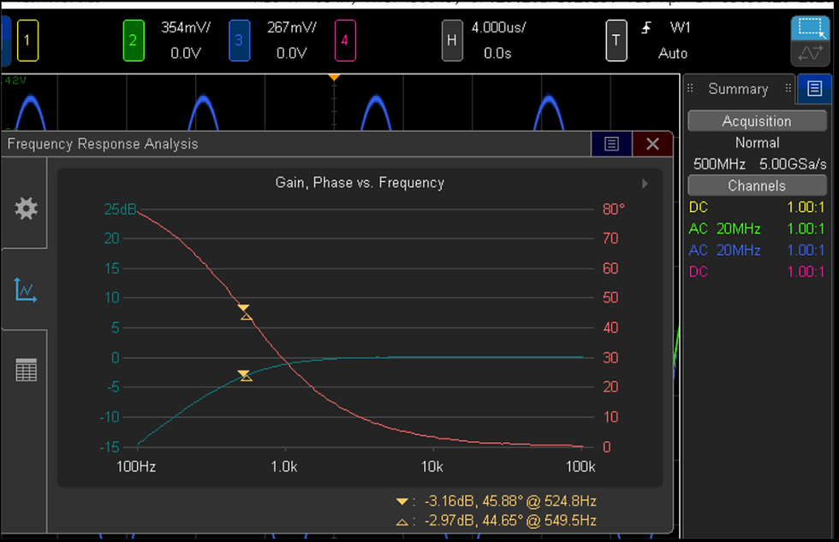Click the Summary panel header
The width and height of the screenshot is (839, 542).
pos(738,89)
